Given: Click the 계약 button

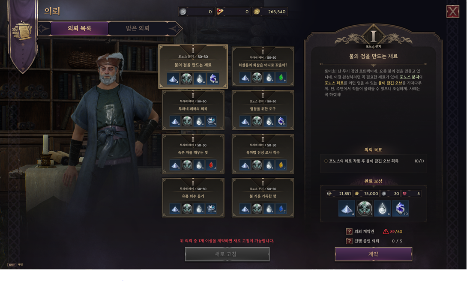Looking at the screenshot, I should point(374,254).
